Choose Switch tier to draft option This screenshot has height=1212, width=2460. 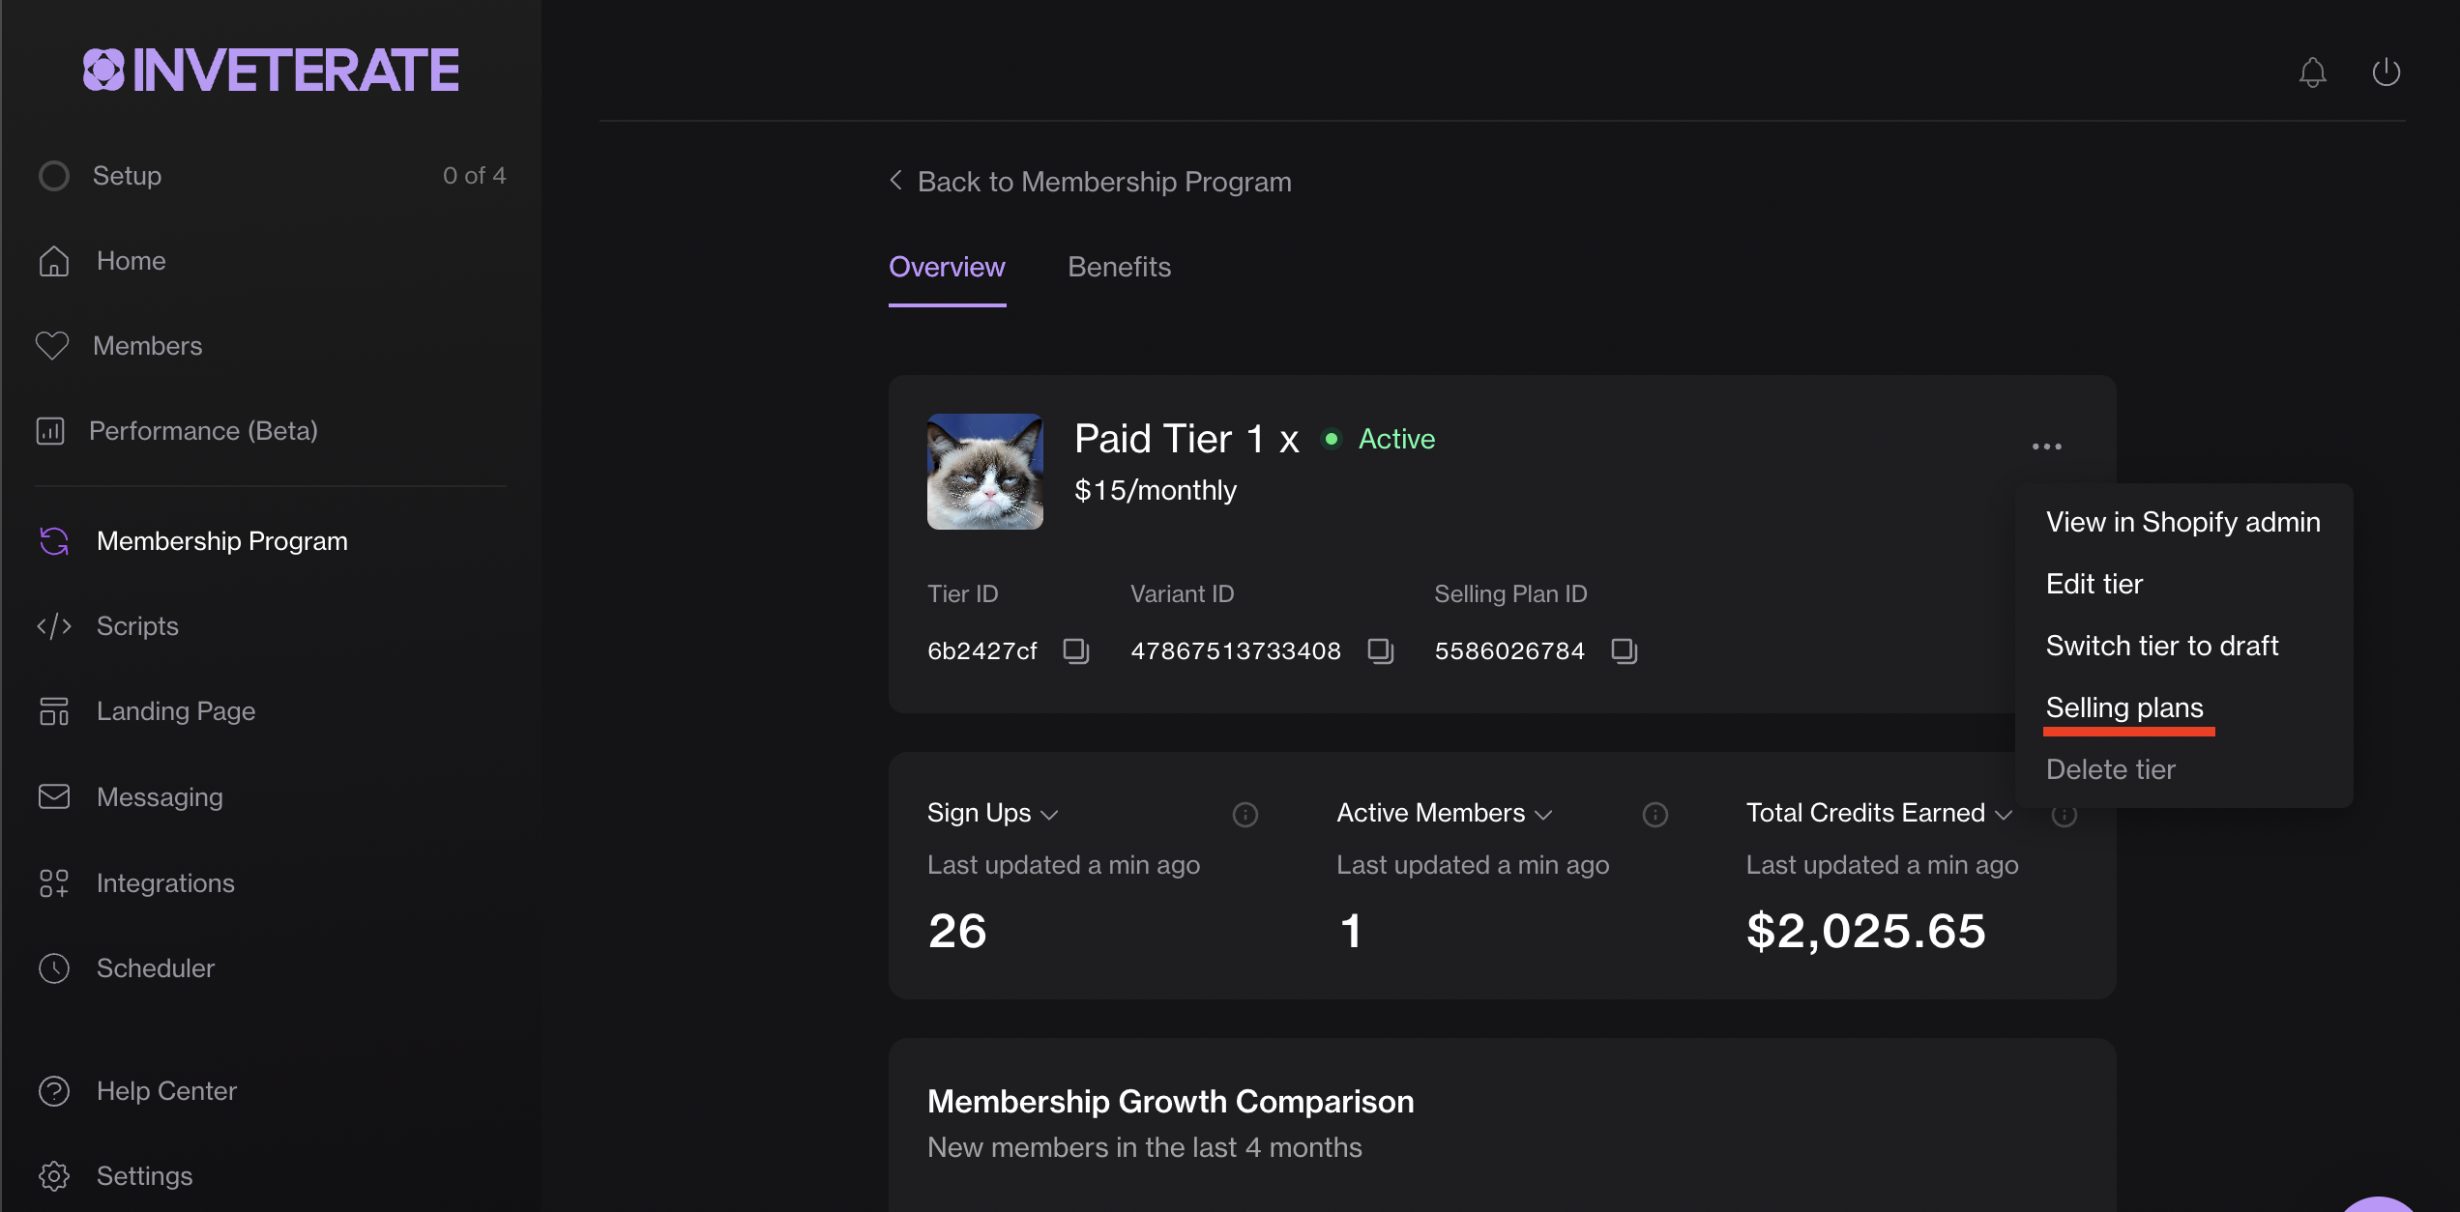tap(2162, 646)
